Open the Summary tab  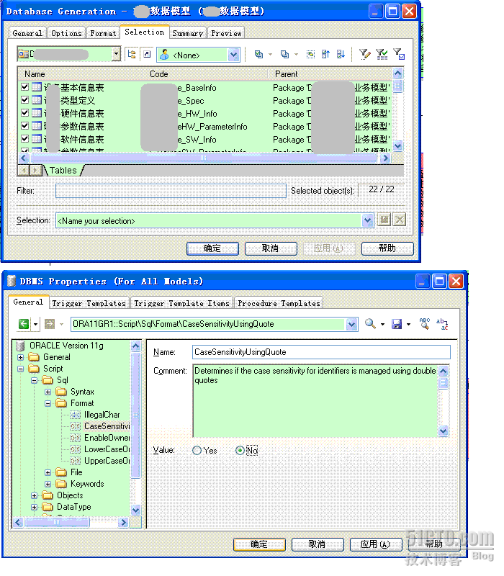click(188, 33)
